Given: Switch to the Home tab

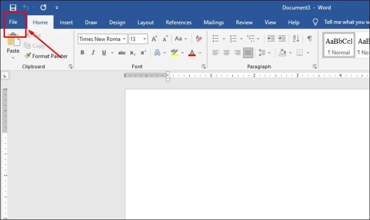Looking at the screenshot, I should pos(40,22).
